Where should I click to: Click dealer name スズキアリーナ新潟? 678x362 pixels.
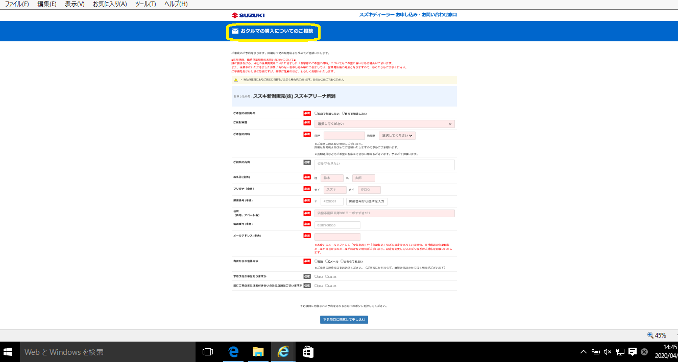coord(315,96)
